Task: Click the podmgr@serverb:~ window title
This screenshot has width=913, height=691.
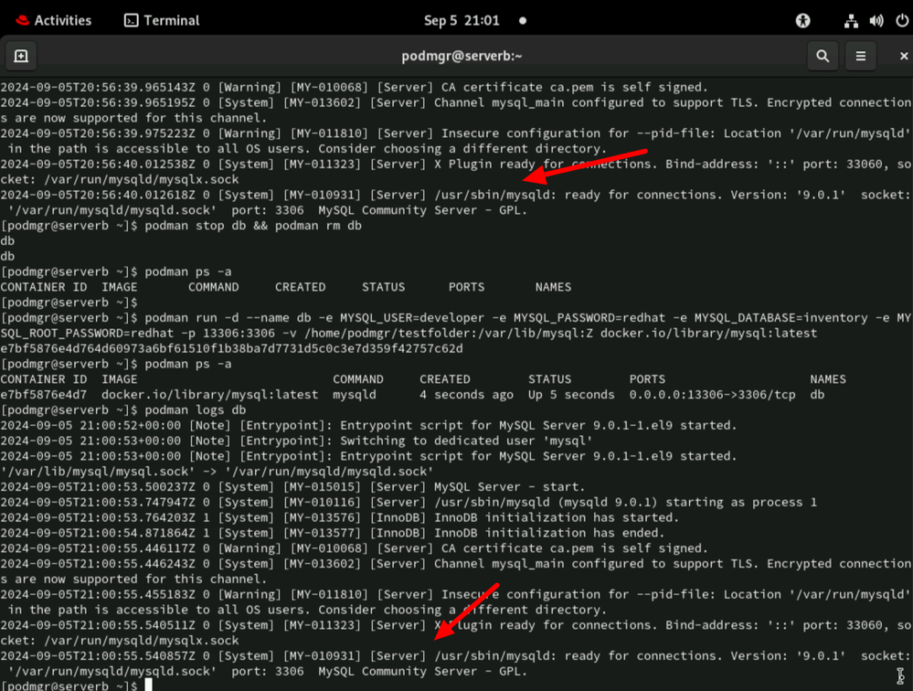Action: click(462, 57)
